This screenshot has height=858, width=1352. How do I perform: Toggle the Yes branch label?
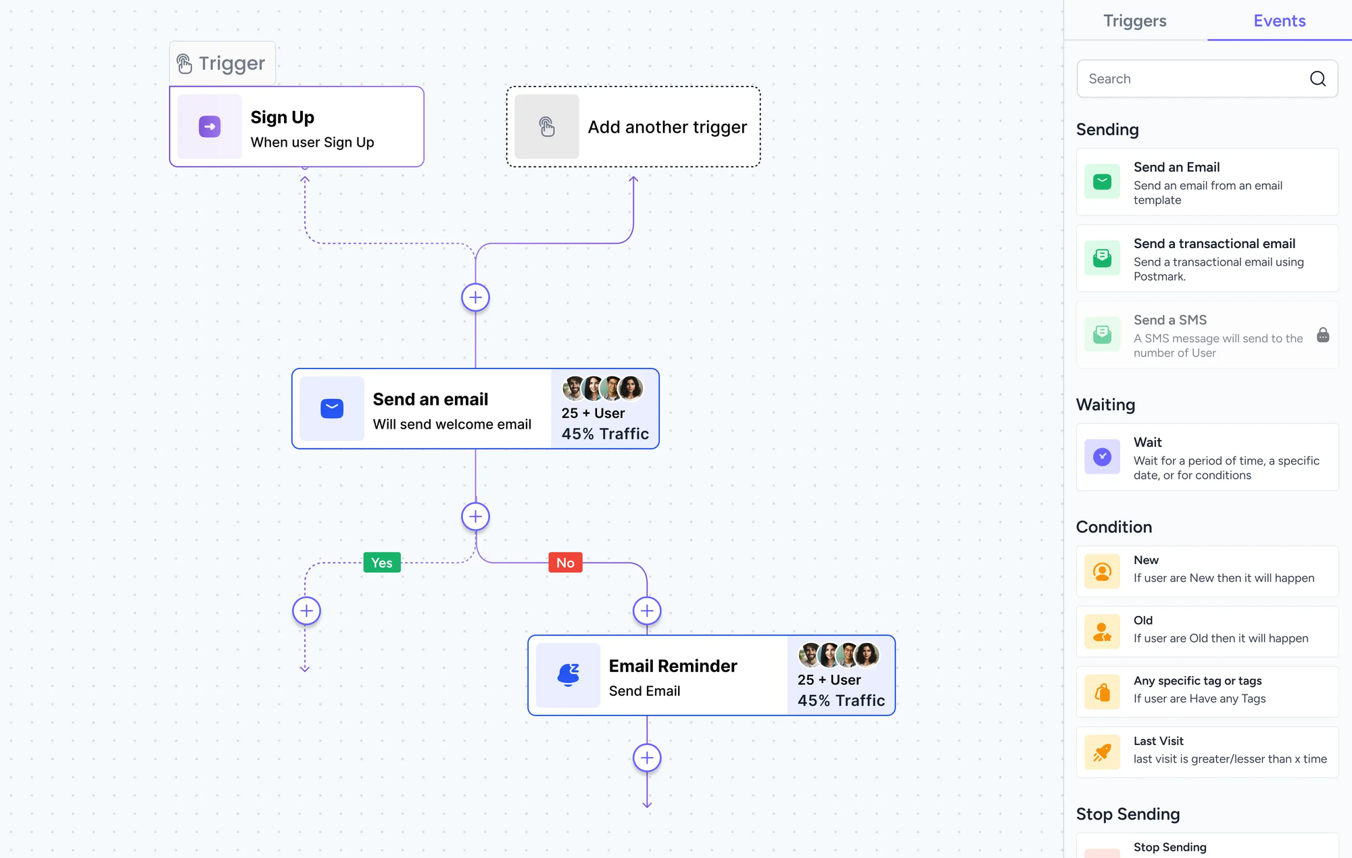[x=381, y=562]
